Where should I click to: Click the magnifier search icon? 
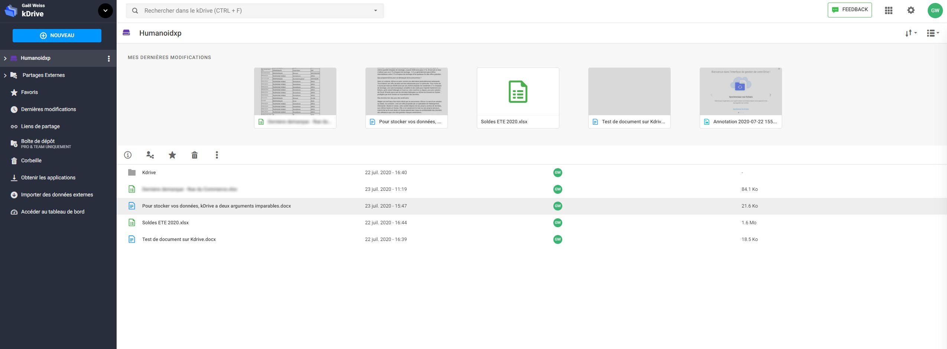click(x=135, y=11)
